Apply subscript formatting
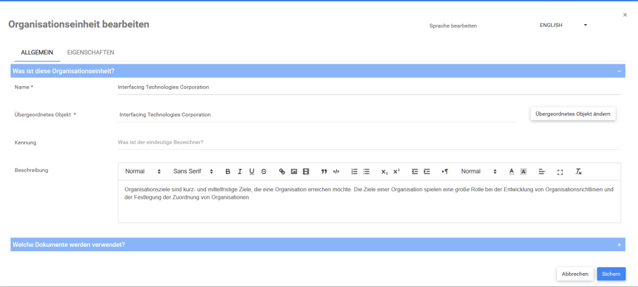Image resolution: width=638 pixels, height=287 pixels. 385,172
